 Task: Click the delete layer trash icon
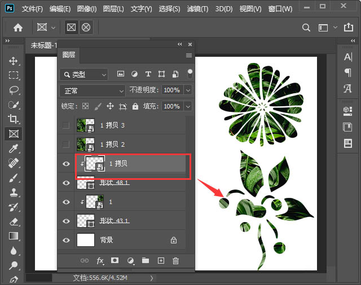coord(175,261)
